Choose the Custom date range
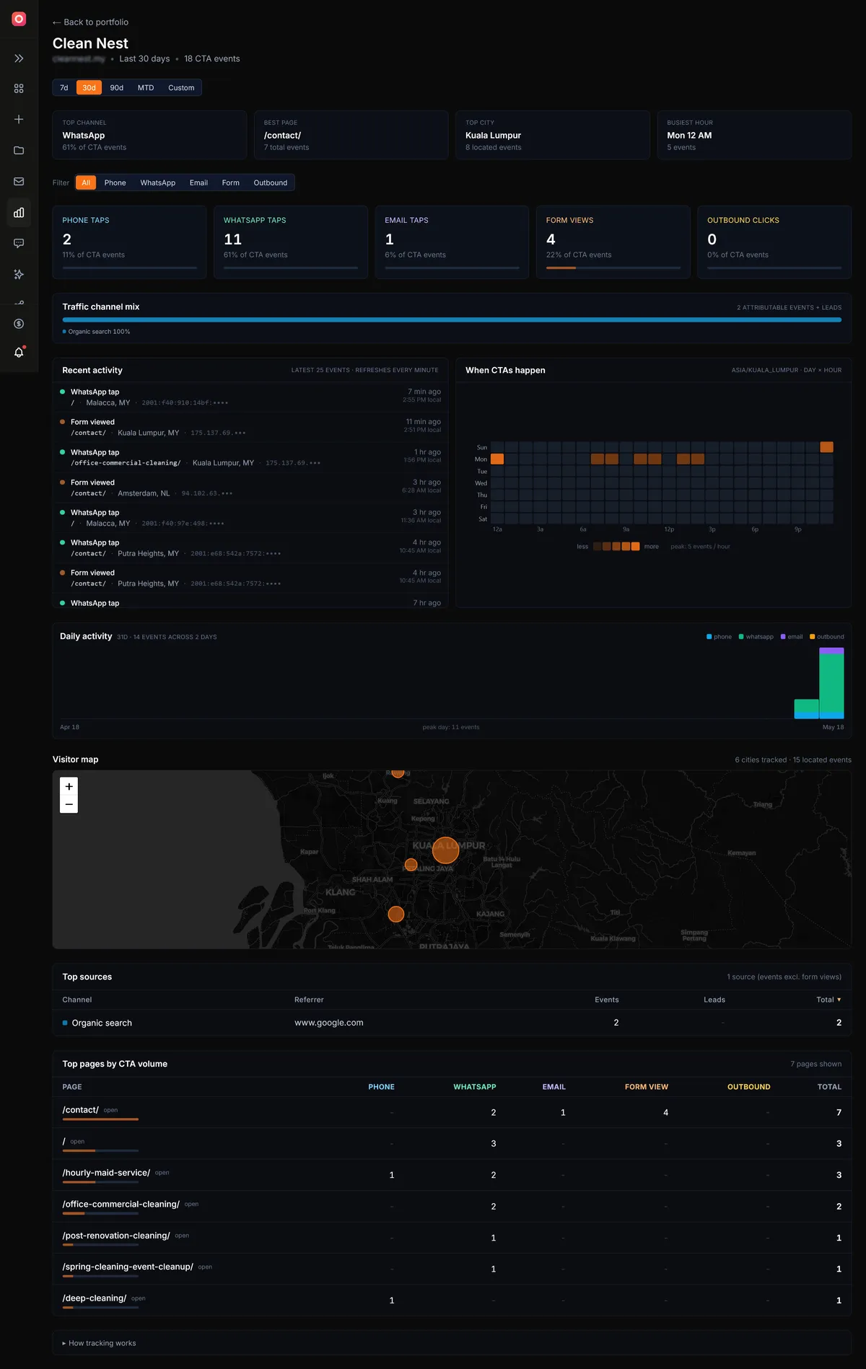The height and width of the screenshot is (1369, 866). [181, 88]
